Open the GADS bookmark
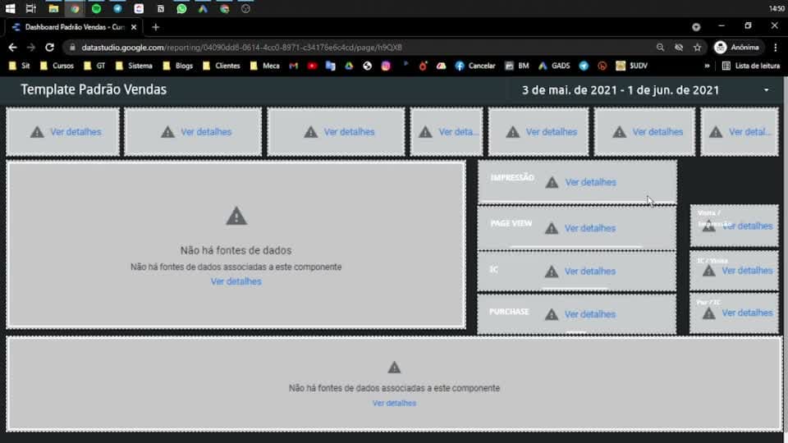This screenshot has width=788, height=443. [x=554, y=66]
